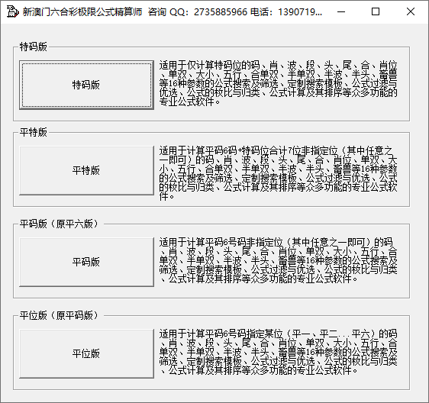Click the 平码版（原平六版）group heading
The image size is (429, 403).
[60, 224]
